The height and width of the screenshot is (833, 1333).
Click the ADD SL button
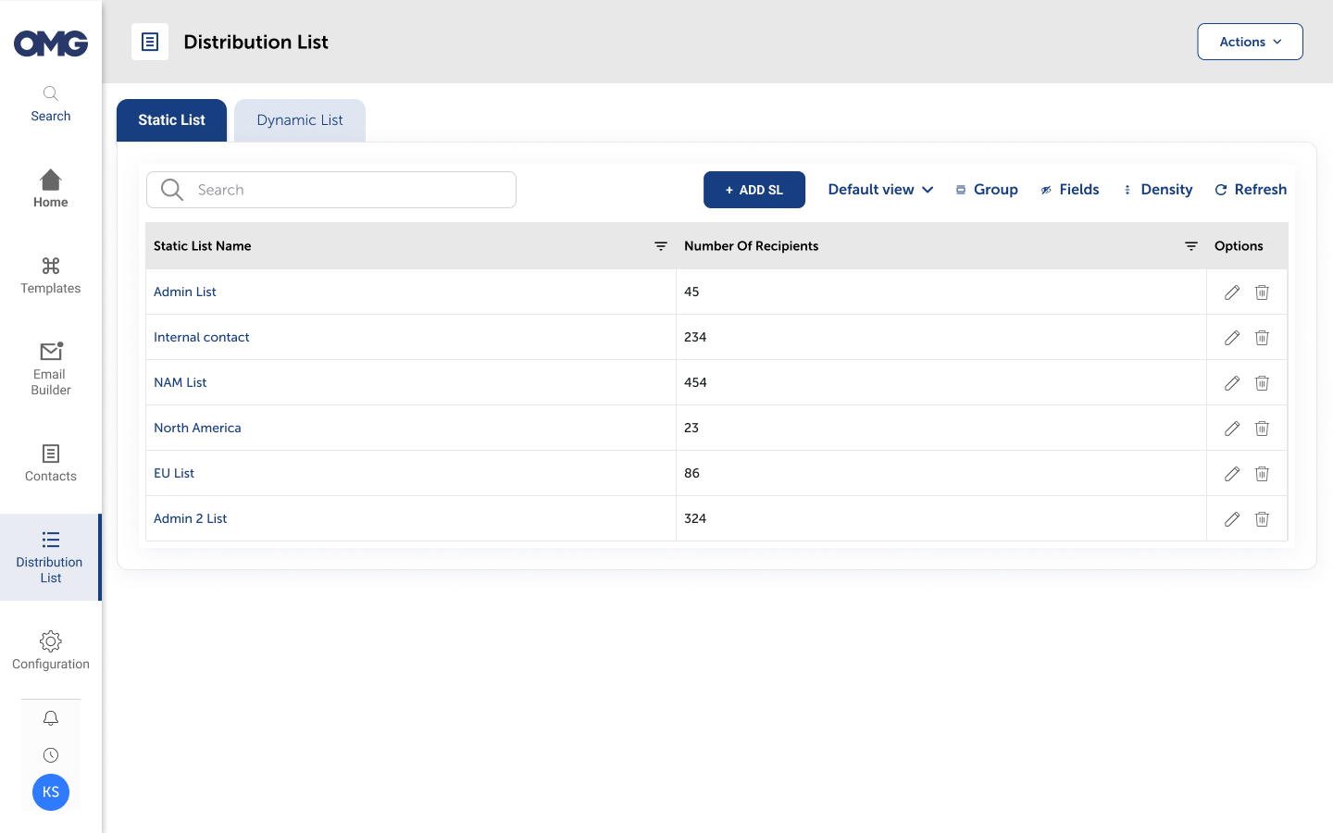(754, 190)
